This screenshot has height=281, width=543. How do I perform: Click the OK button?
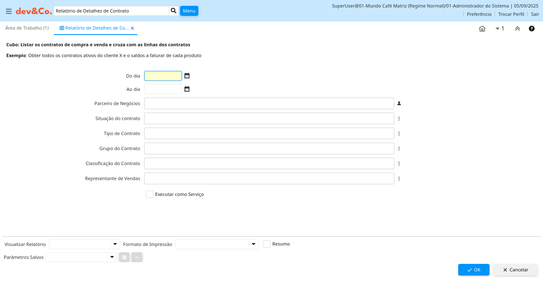click(474, 270)
